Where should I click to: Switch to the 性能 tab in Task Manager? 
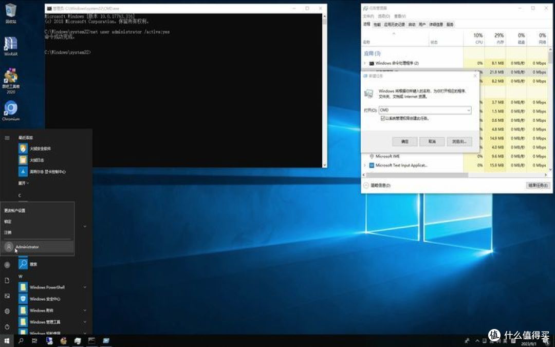pos(377,25)
